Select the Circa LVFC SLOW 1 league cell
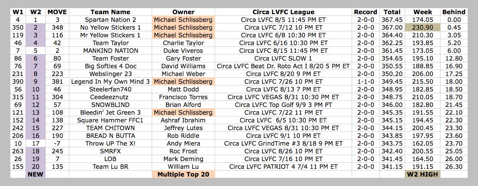 tap(283, 58)
